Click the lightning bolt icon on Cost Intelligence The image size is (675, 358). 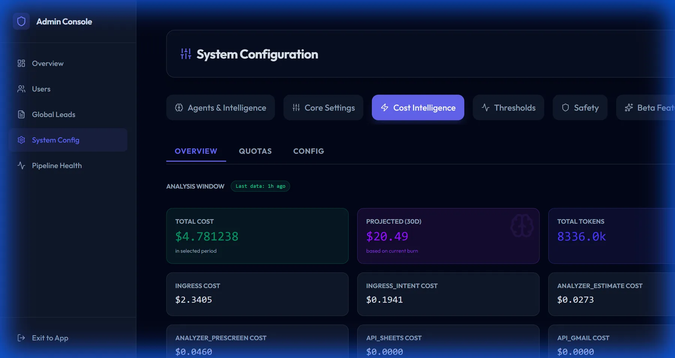(x=385, y=107)
